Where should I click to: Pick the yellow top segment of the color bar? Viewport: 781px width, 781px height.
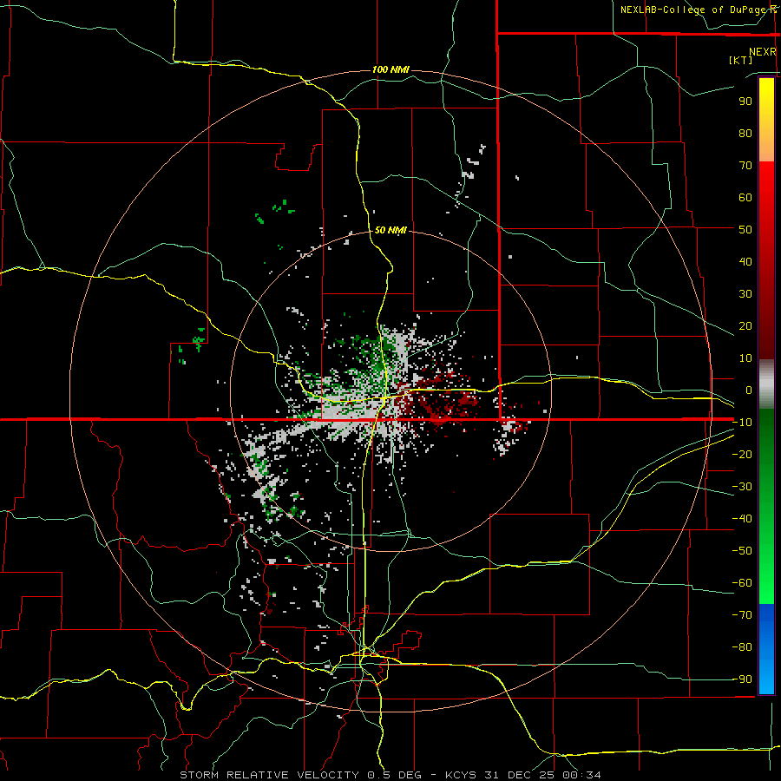click(x=766, y=120)
